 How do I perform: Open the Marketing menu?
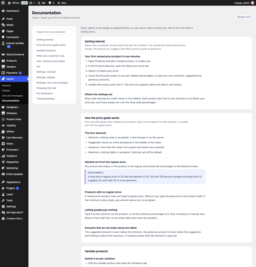(x=14, y=168)
